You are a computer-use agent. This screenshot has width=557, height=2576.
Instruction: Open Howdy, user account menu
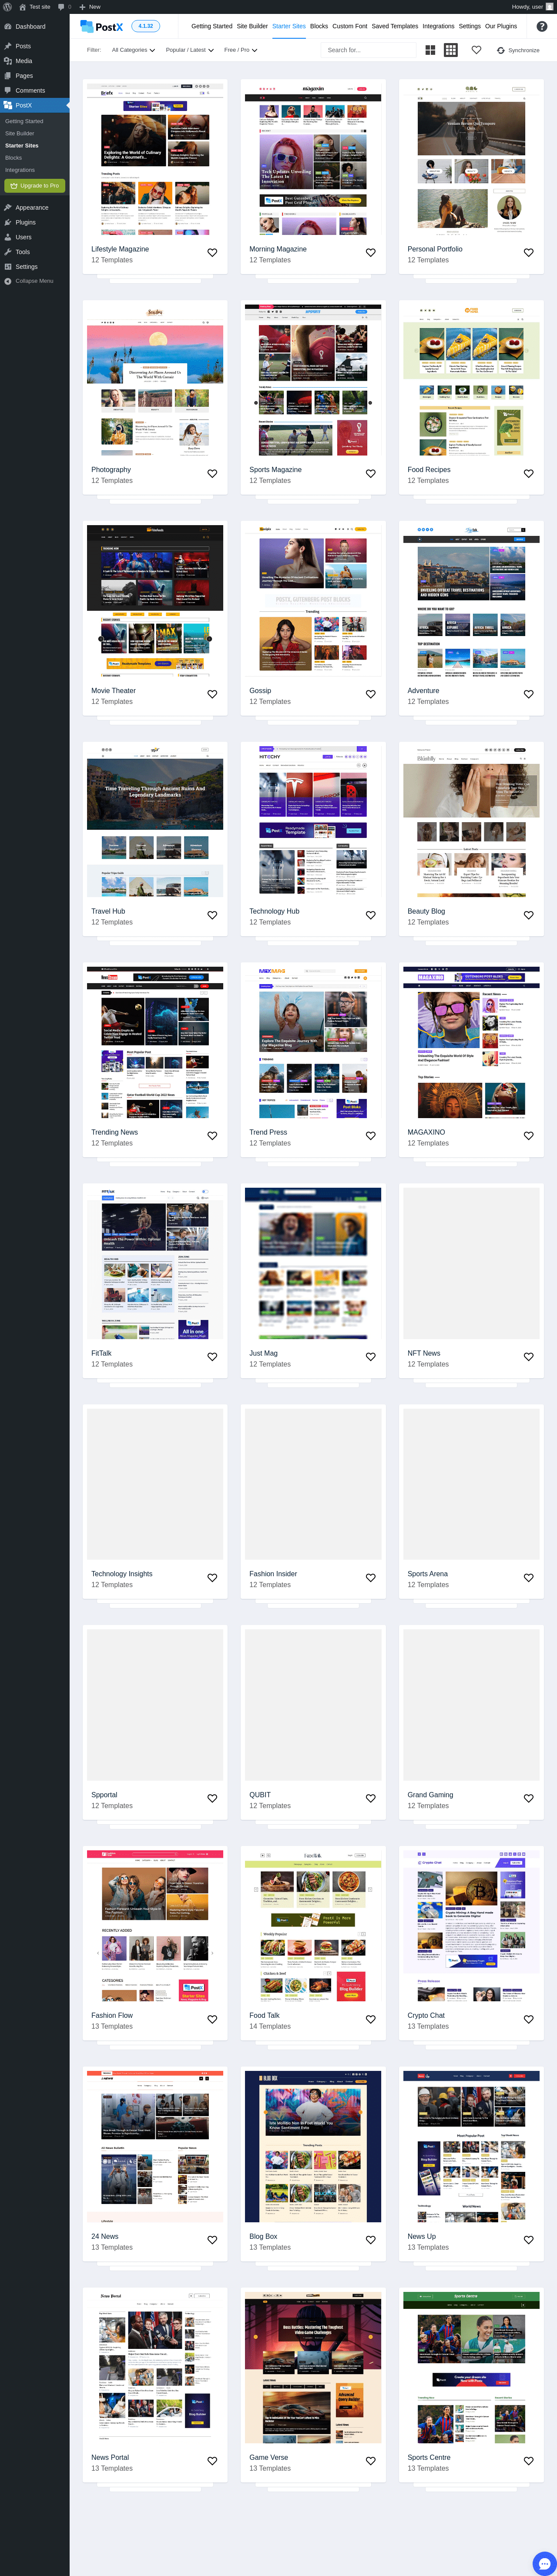[x=532, y=6]
